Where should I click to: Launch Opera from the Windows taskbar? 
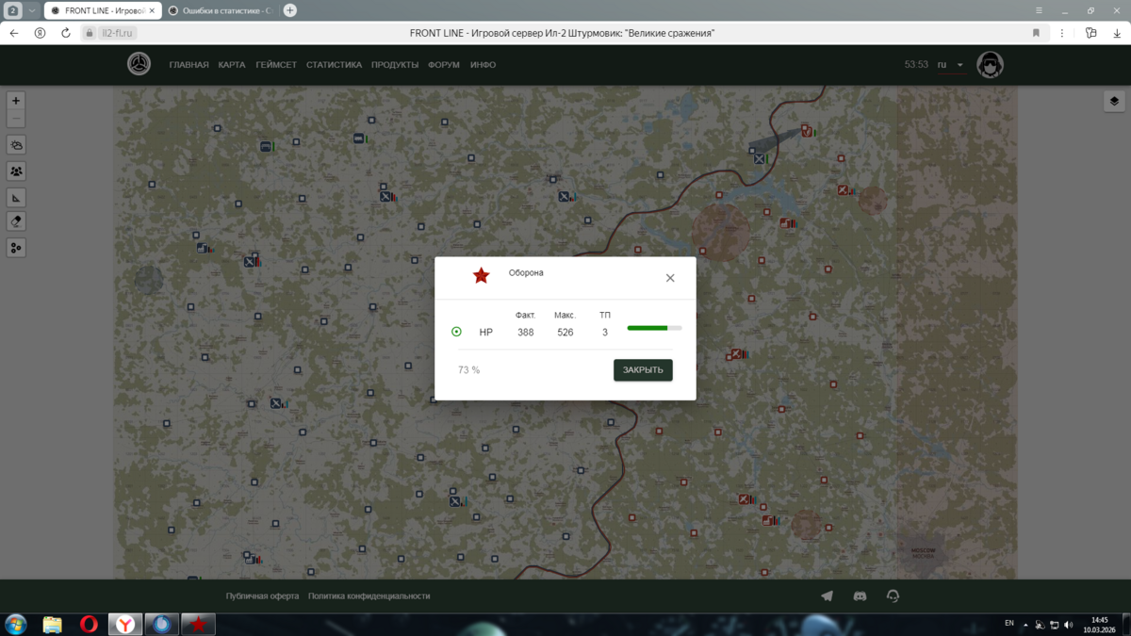click(89, 624)
